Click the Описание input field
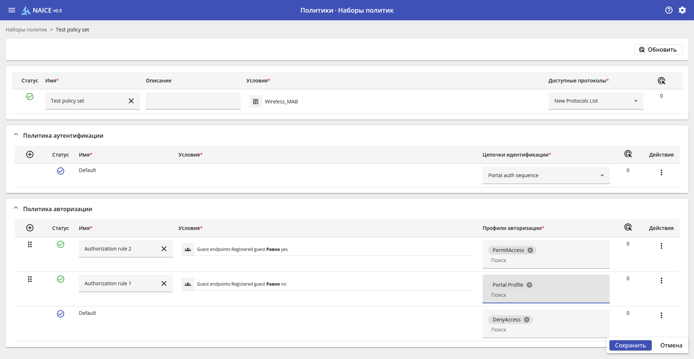This screenshot has height=359, width=694. pyautogui.click(x=193, y=101)
